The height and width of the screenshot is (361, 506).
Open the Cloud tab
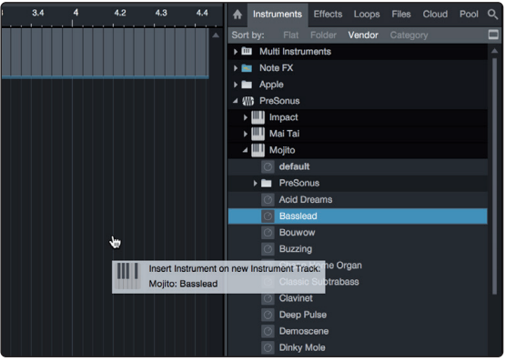[435, 15]
